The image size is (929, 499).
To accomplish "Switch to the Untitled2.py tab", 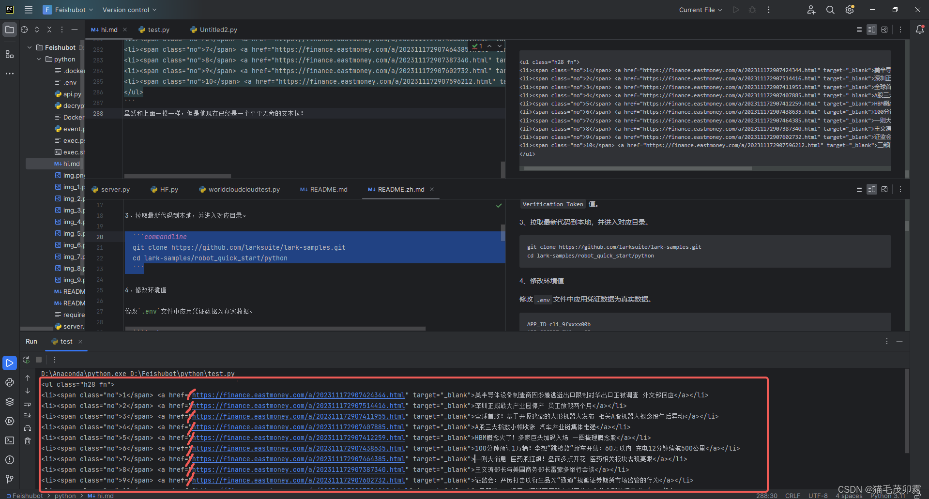I will pos(213,30).
